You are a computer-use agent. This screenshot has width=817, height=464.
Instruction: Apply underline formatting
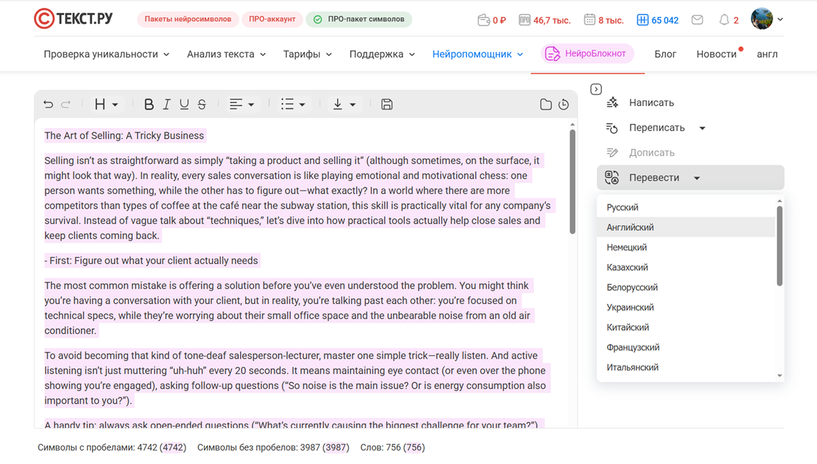pyautogui.click(x=184, y=104)
